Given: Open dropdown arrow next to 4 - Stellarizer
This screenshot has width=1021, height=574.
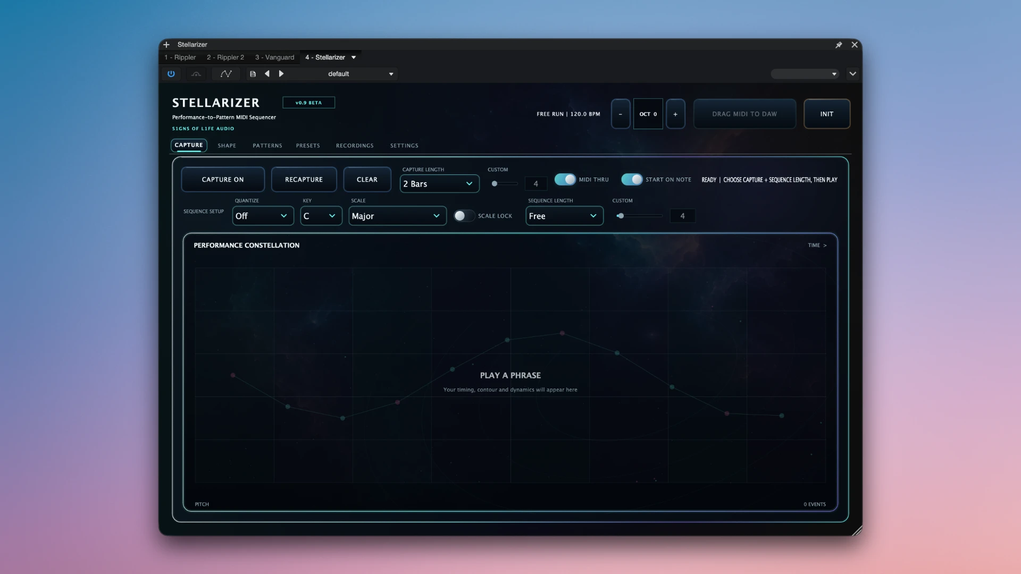Looking at the screenshot, I should pos(354,57).
